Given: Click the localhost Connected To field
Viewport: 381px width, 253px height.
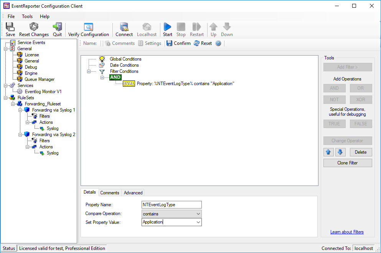Looking at the screenshot, I should tap(363, 248).
